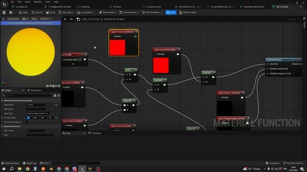Viewport: 307px width, 172px height.
Task: Click the Search toolbar button
Action: coord(37,12)
